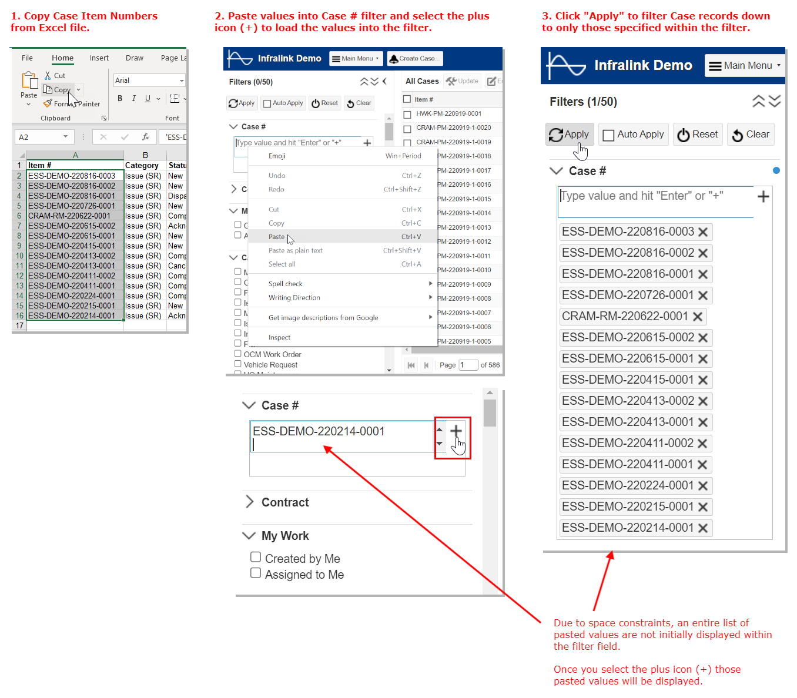Click the Borders icon in Excel ribbon
This screenshot has width=797, height=698.
coord(175,99)
